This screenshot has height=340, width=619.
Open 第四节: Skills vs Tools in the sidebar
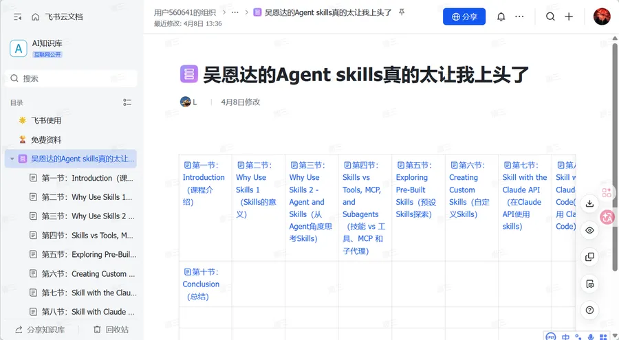pos(87,236)
